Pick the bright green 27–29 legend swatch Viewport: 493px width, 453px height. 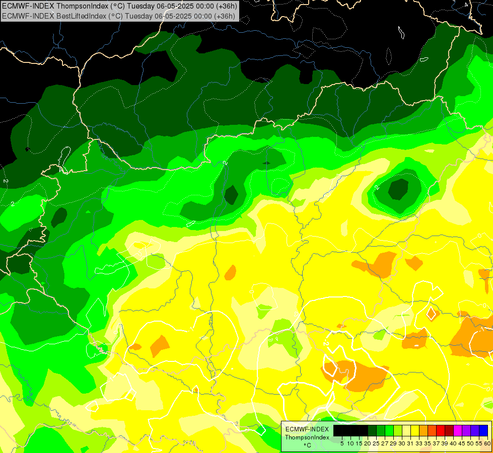pos(389,430)
